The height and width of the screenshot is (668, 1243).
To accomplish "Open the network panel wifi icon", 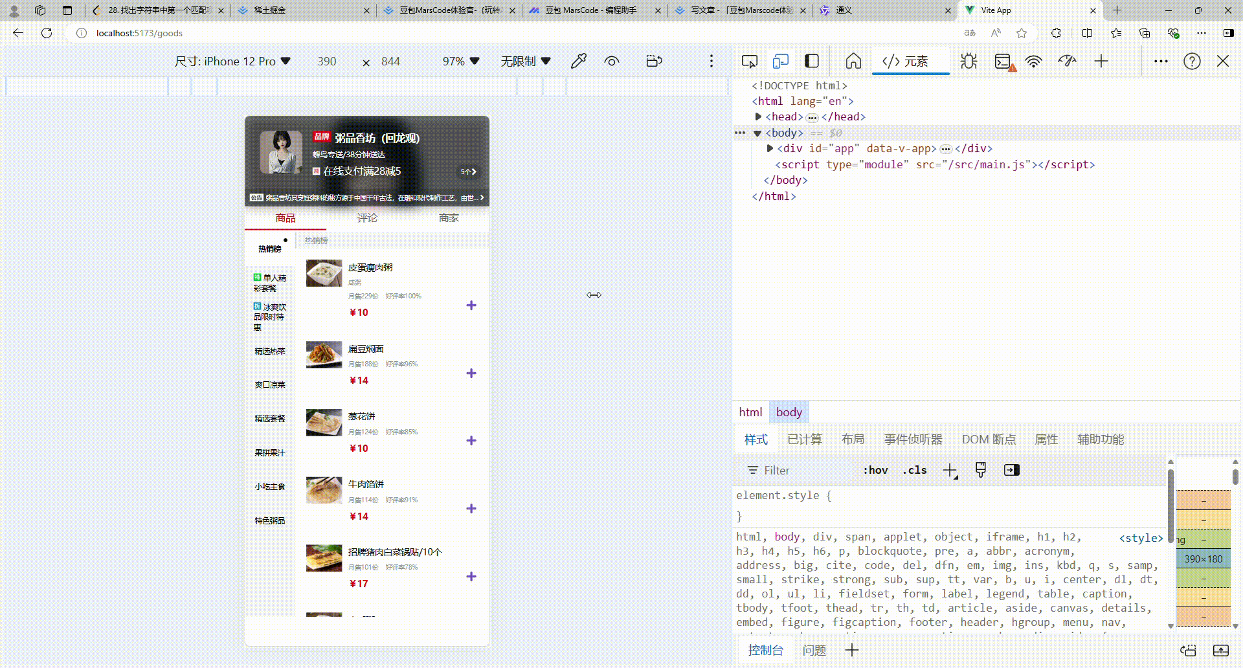I will pos(1033,61).
